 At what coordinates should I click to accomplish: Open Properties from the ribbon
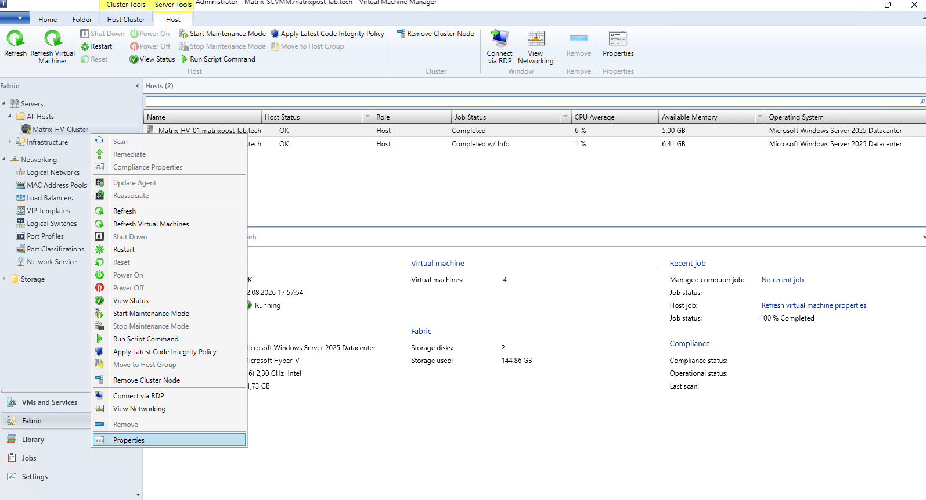618,44
